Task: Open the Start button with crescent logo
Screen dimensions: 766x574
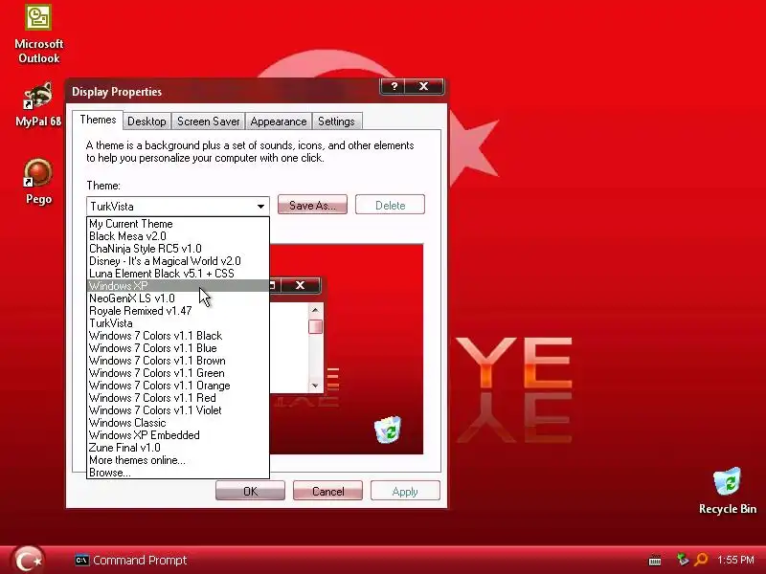Action: 28,560
